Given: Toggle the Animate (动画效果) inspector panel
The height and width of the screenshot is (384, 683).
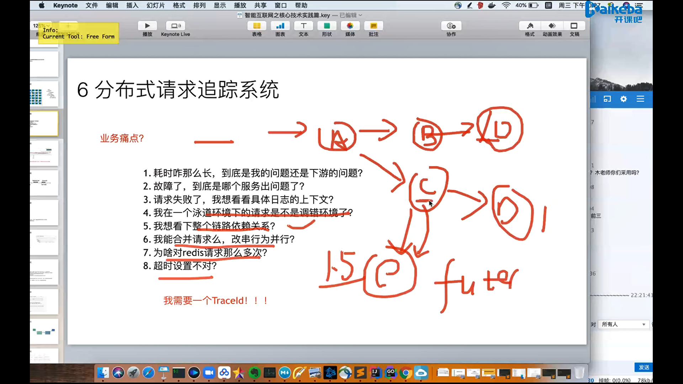Looking at the screenshot, I should pyautogui.click(x=552, y=26).
